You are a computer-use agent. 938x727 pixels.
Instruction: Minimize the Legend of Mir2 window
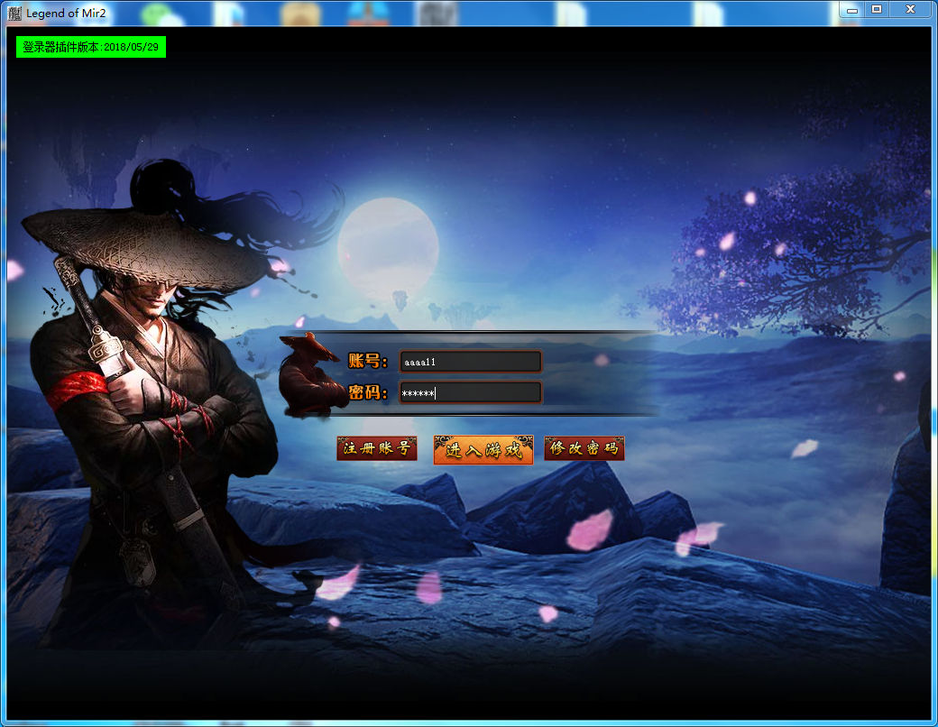(851, 9)
